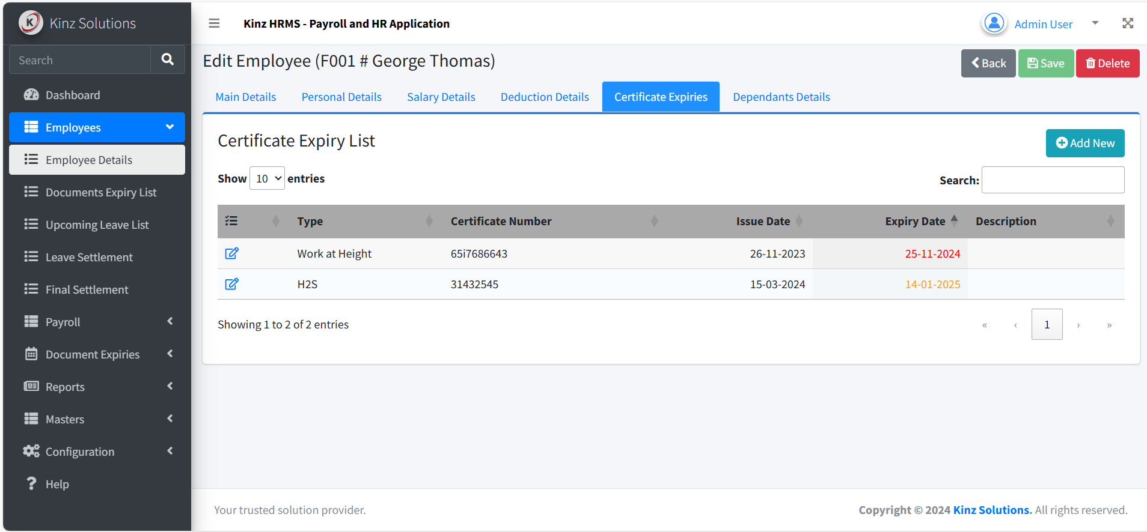Open the entries per page dropdown
The height and width of the screenshot is (532, 1147).
pos(267,178)
